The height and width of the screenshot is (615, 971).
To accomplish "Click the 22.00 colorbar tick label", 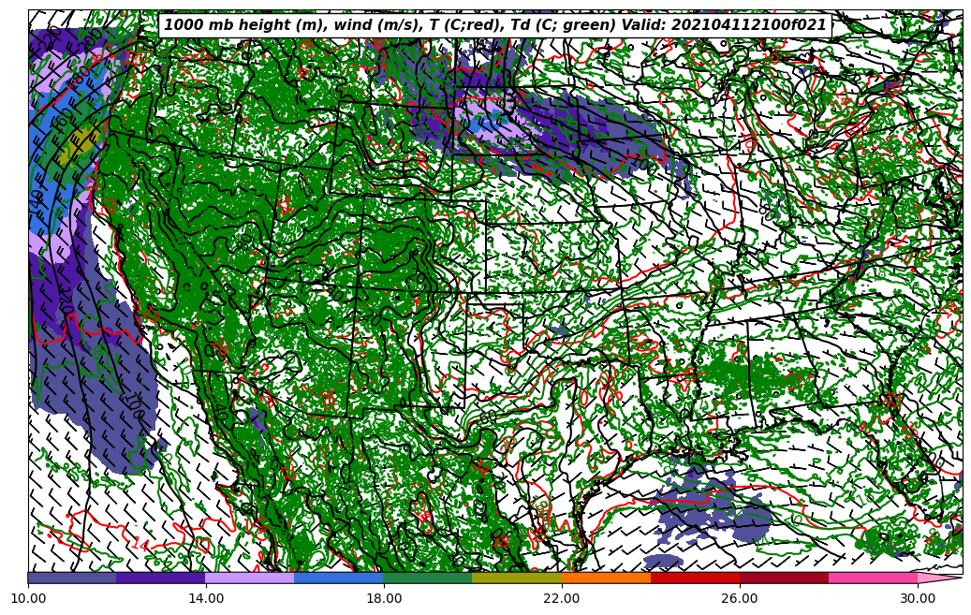I will [562, 598].
